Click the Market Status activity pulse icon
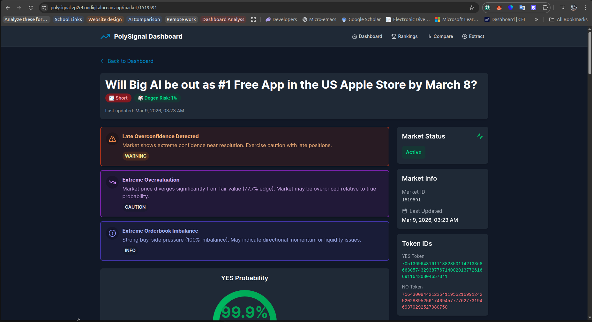 tap(480, 136)
